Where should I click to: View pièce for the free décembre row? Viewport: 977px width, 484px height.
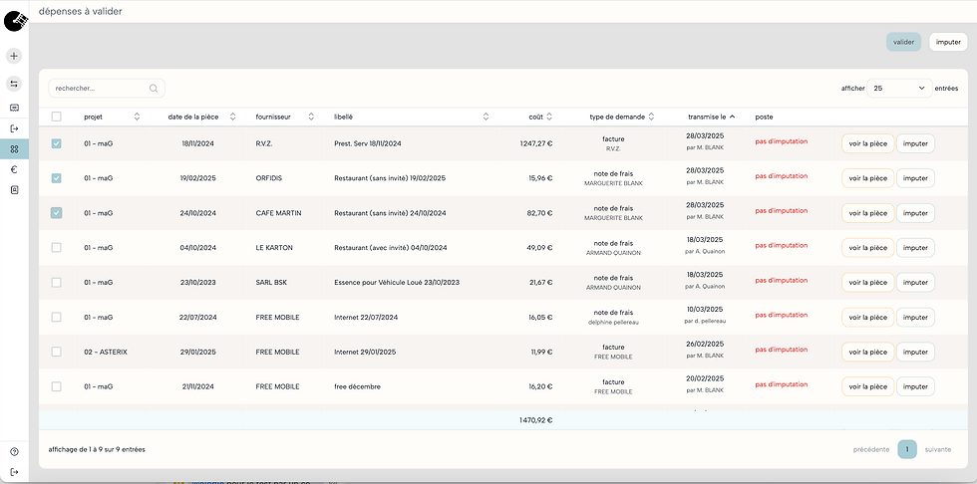click(867, 386)
